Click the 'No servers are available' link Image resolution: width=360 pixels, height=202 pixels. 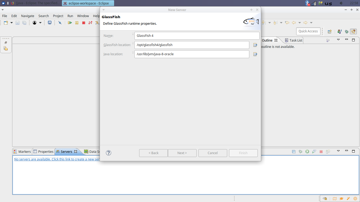(x=57, y=159)
